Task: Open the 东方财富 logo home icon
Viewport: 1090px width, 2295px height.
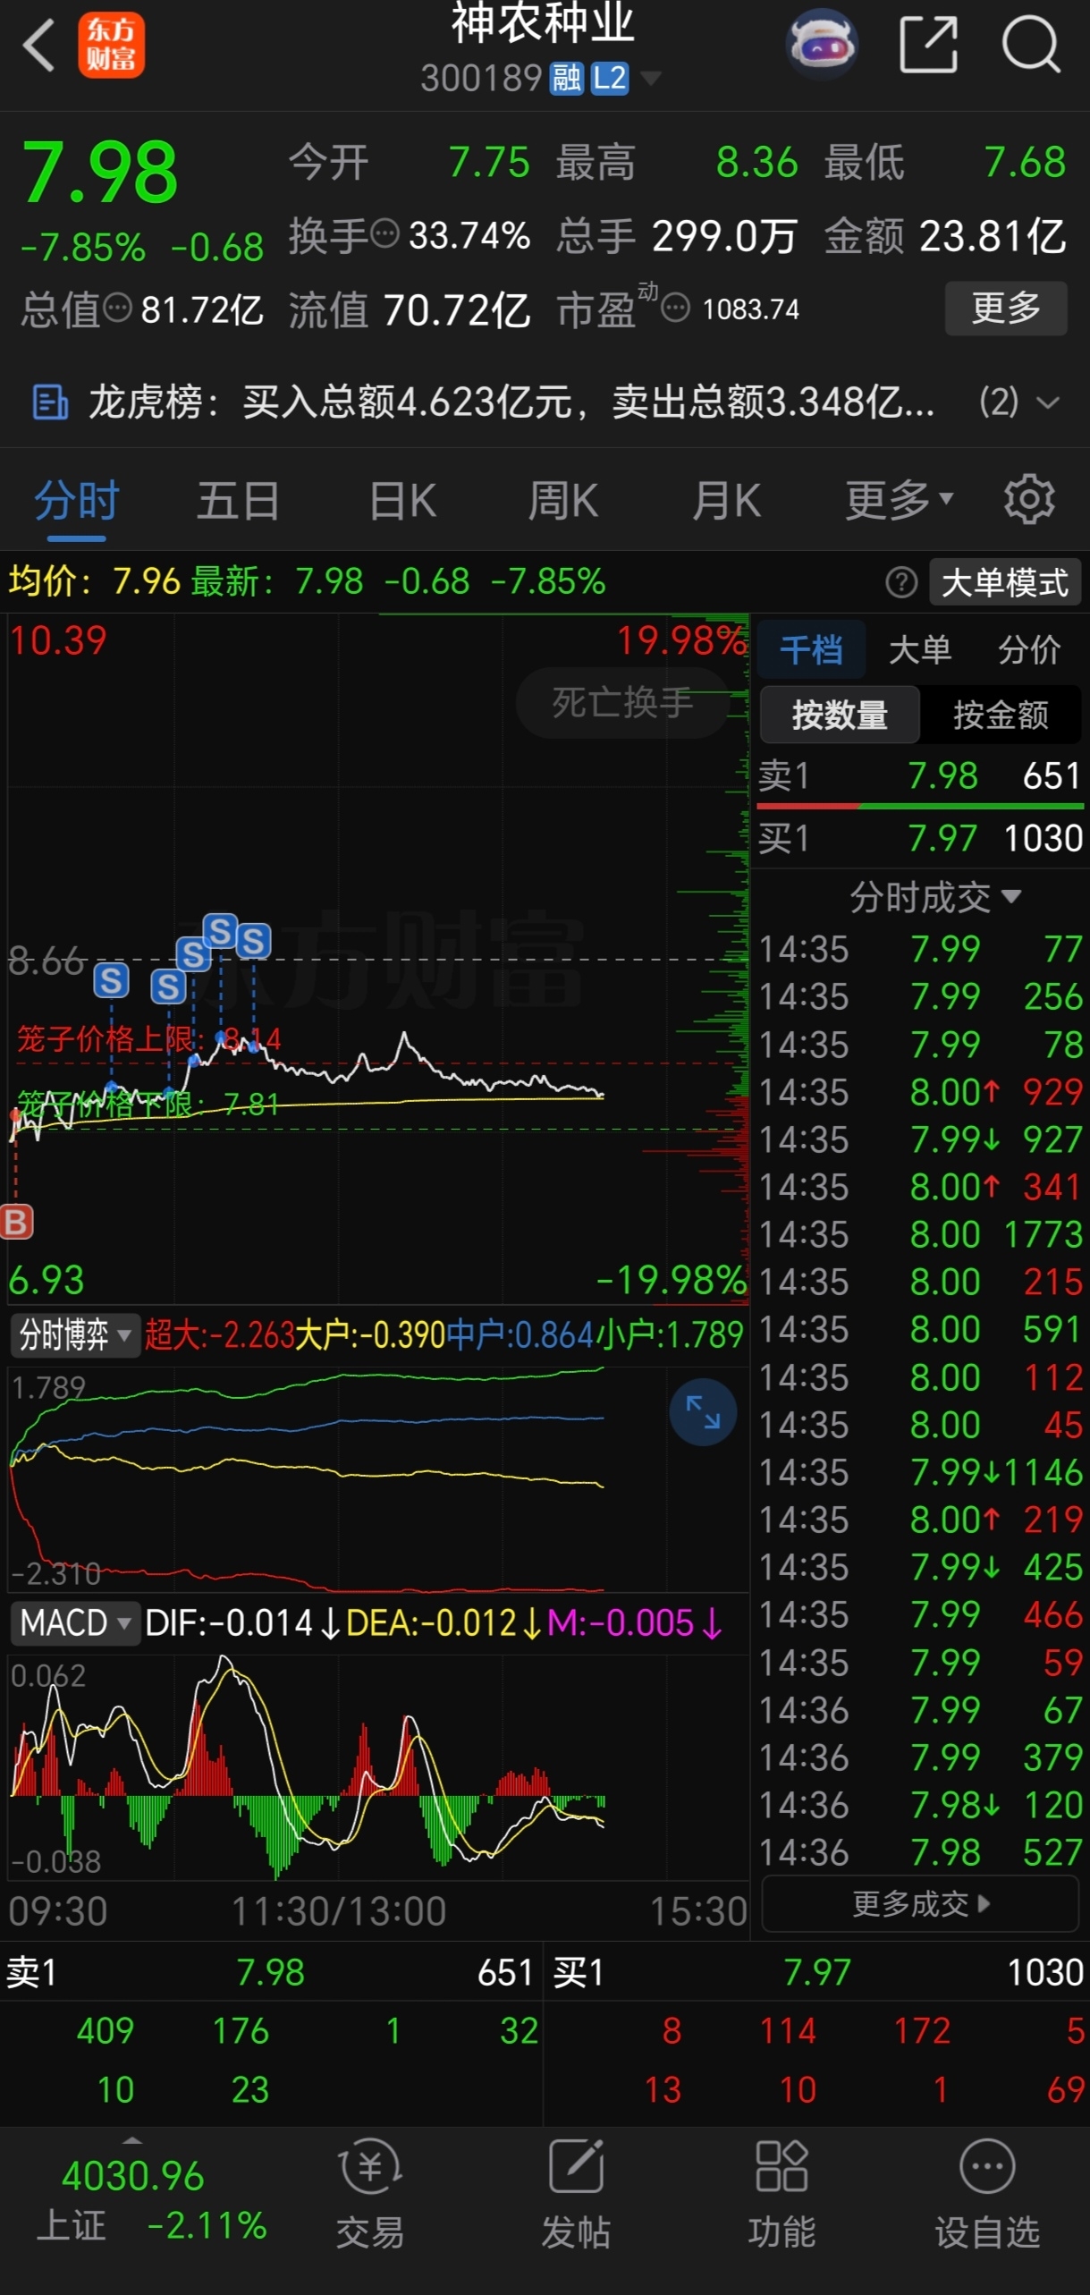Action: [111, 45]
